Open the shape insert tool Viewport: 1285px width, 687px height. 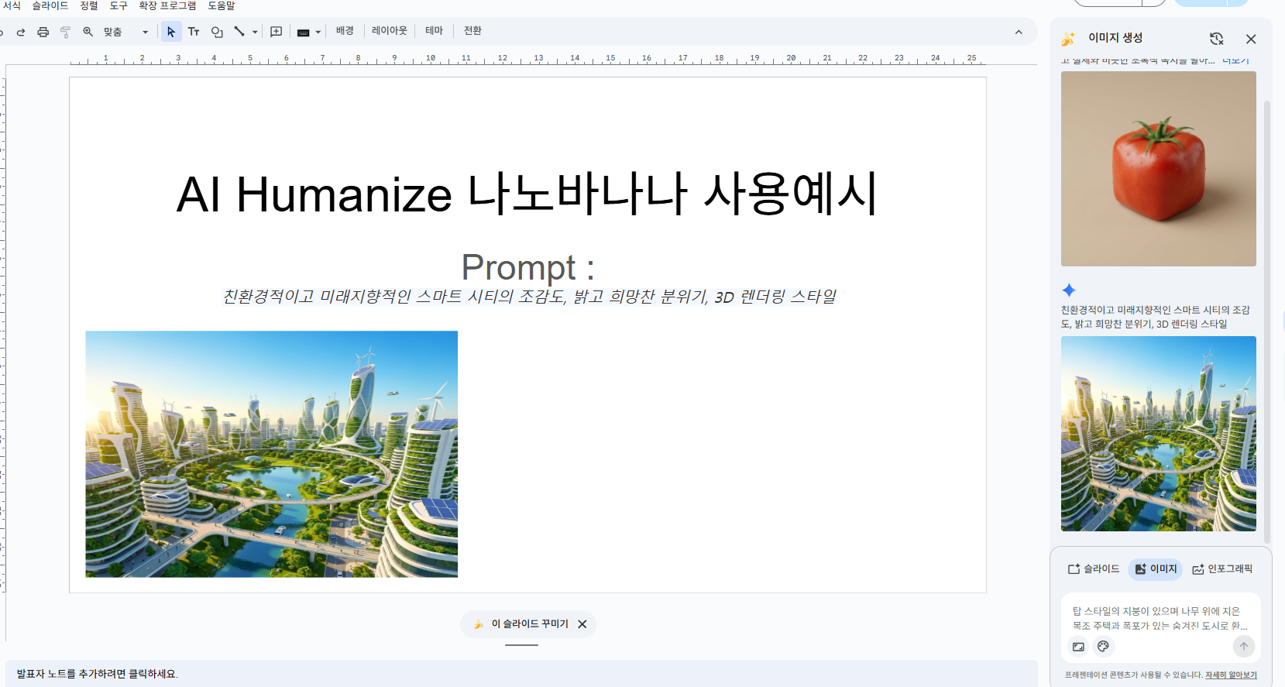(x=217, y=32)
